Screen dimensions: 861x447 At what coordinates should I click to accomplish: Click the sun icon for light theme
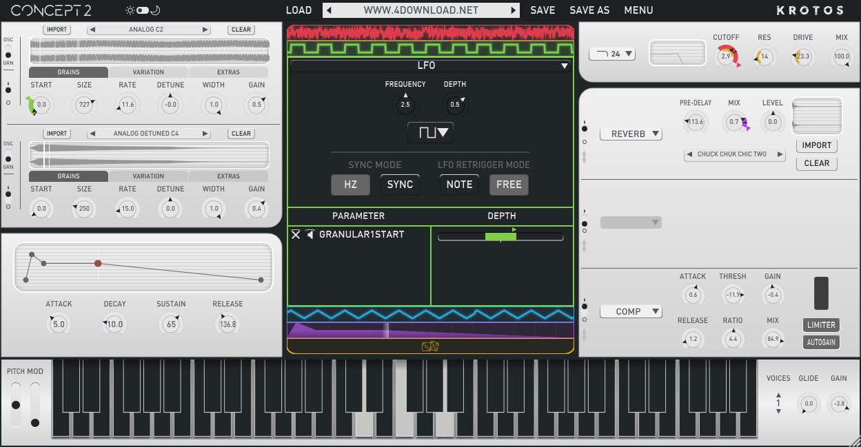pyautogui.click(x=130, y=10)
